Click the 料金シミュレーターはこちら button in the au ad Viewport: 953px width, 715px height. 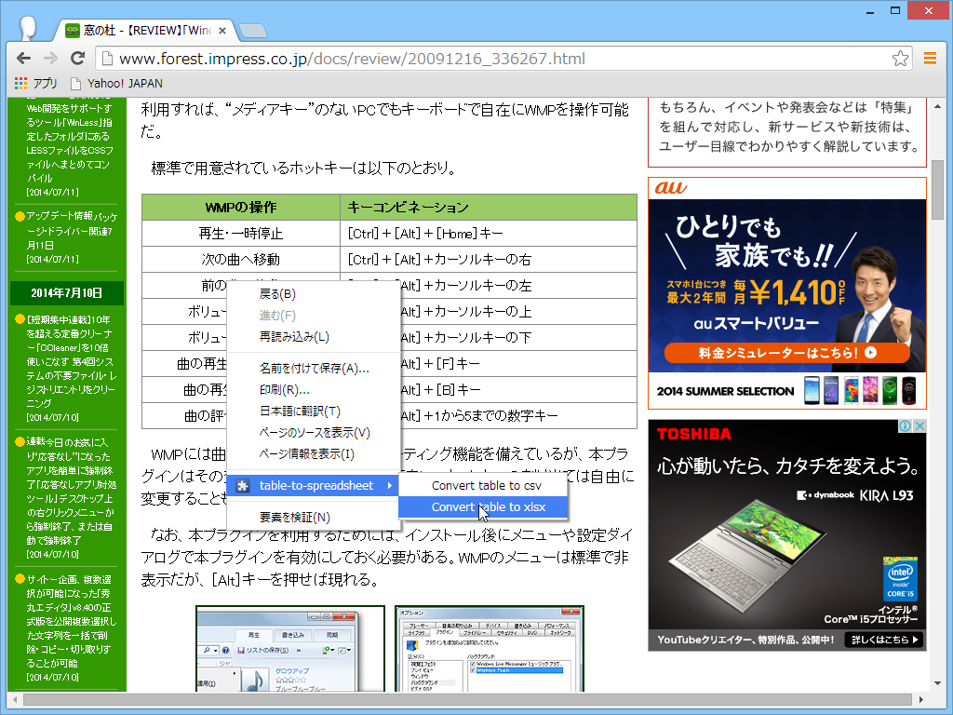point(786,353)
